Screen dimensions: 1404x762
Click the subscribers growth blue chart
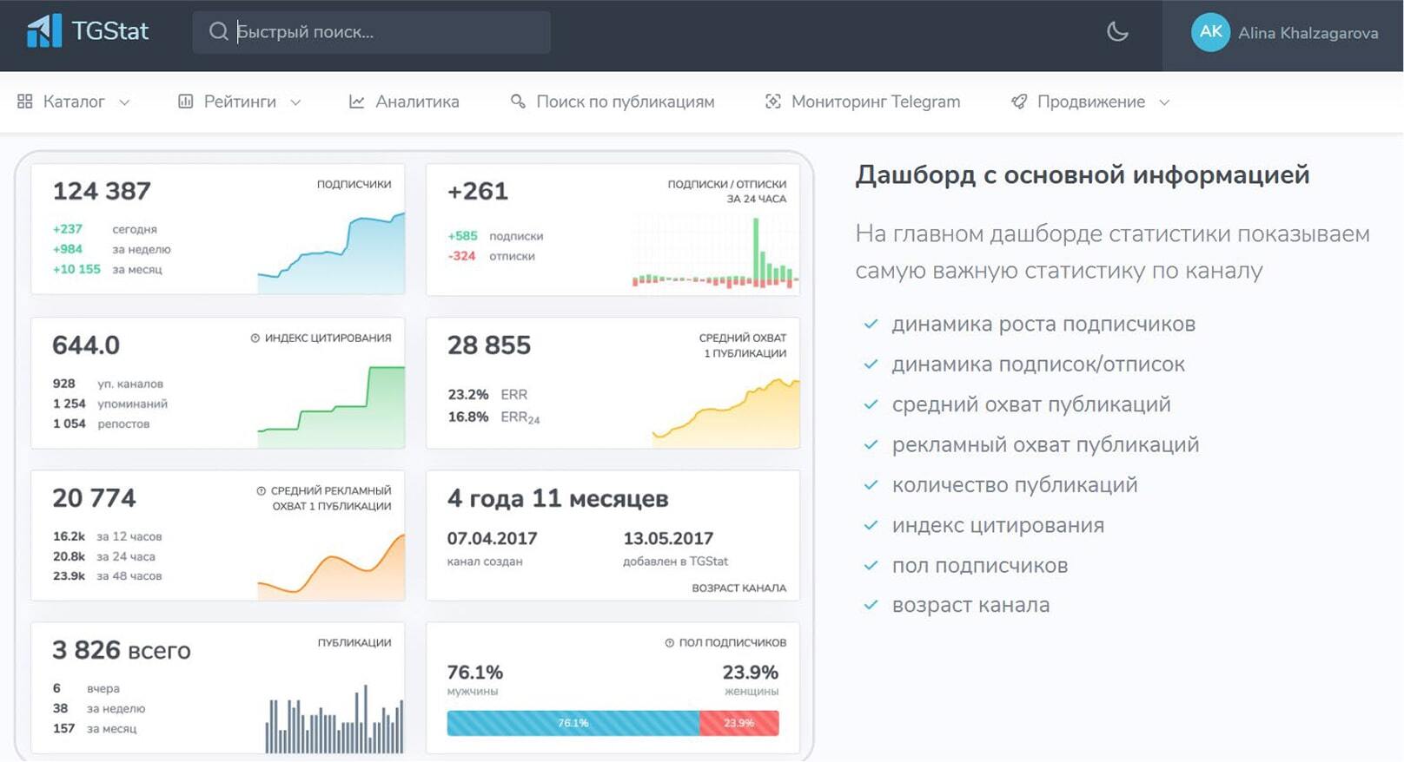[331, 253]
